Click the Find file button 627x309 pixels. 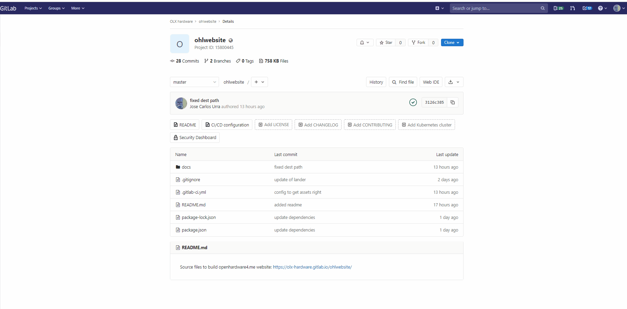click(403, 82)
